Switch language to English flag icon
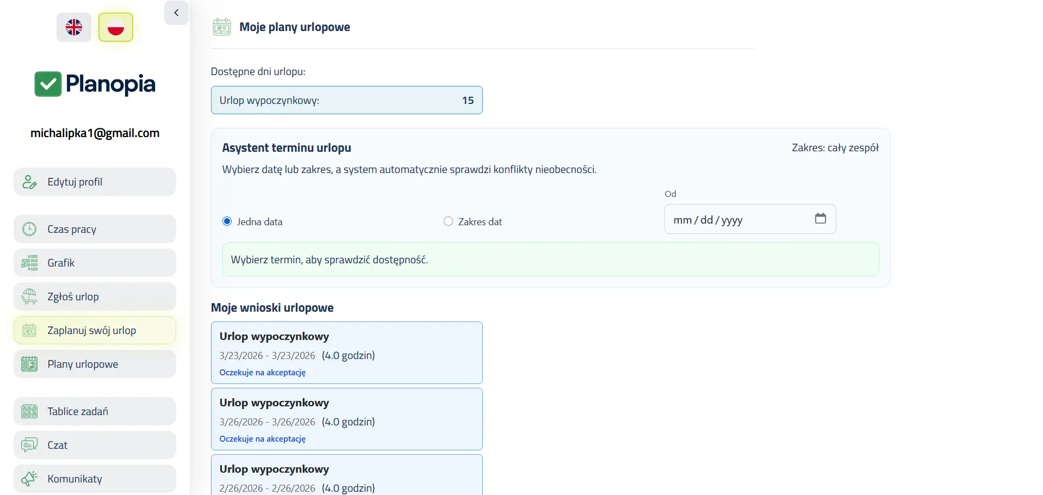 pos(74,27)
